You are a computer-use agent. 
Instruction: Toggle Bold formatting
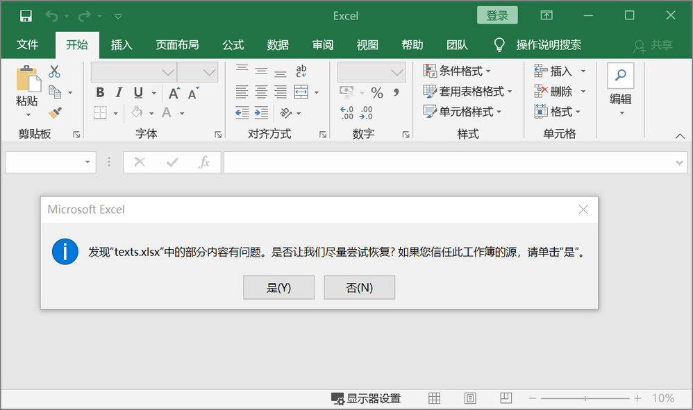click(100, 92)
